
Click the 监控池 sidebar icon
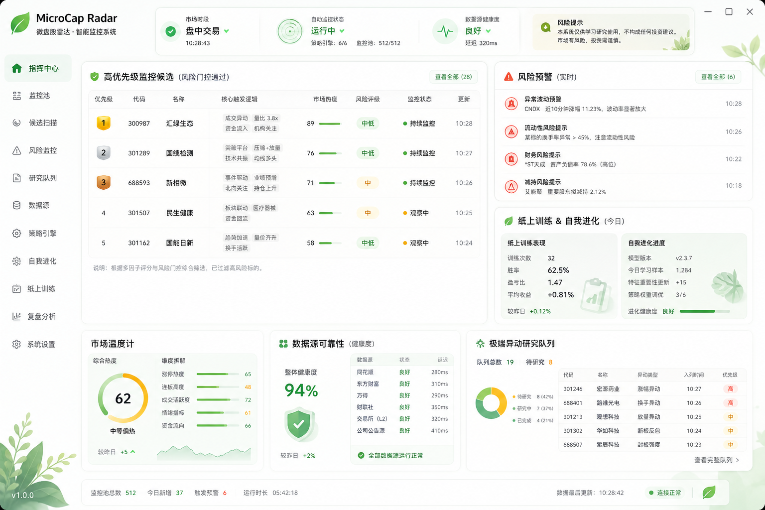click(x=17, y=96)
